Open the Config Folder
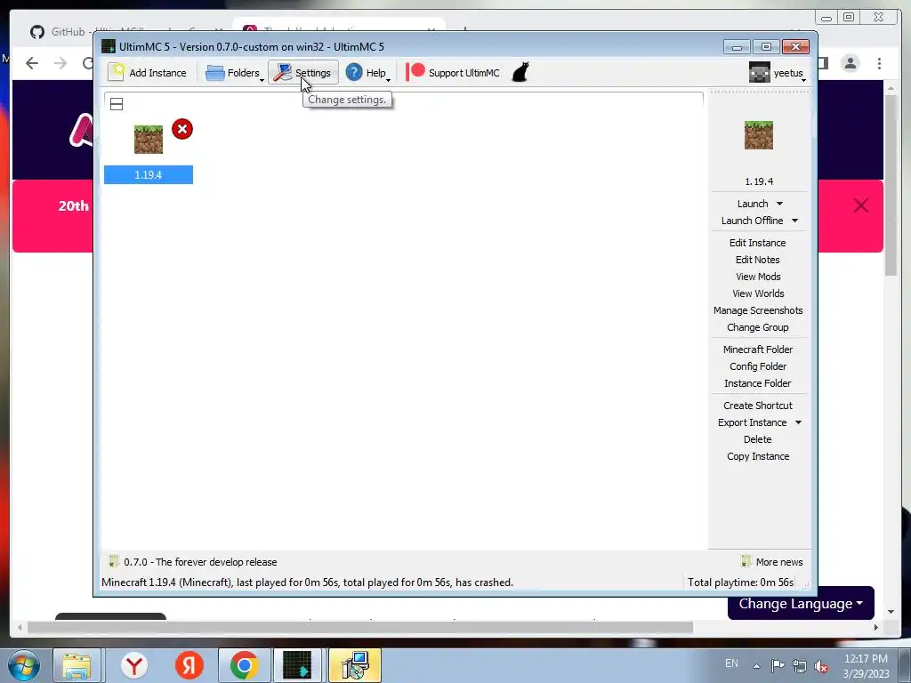This screenshot has height=683, width=911. 758,366
